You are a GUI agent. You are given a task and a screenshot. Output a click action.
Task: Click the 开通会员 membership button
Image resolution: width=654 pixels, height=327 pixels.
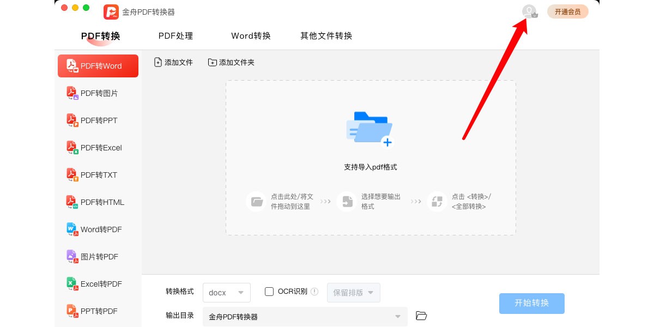(567, 11)
